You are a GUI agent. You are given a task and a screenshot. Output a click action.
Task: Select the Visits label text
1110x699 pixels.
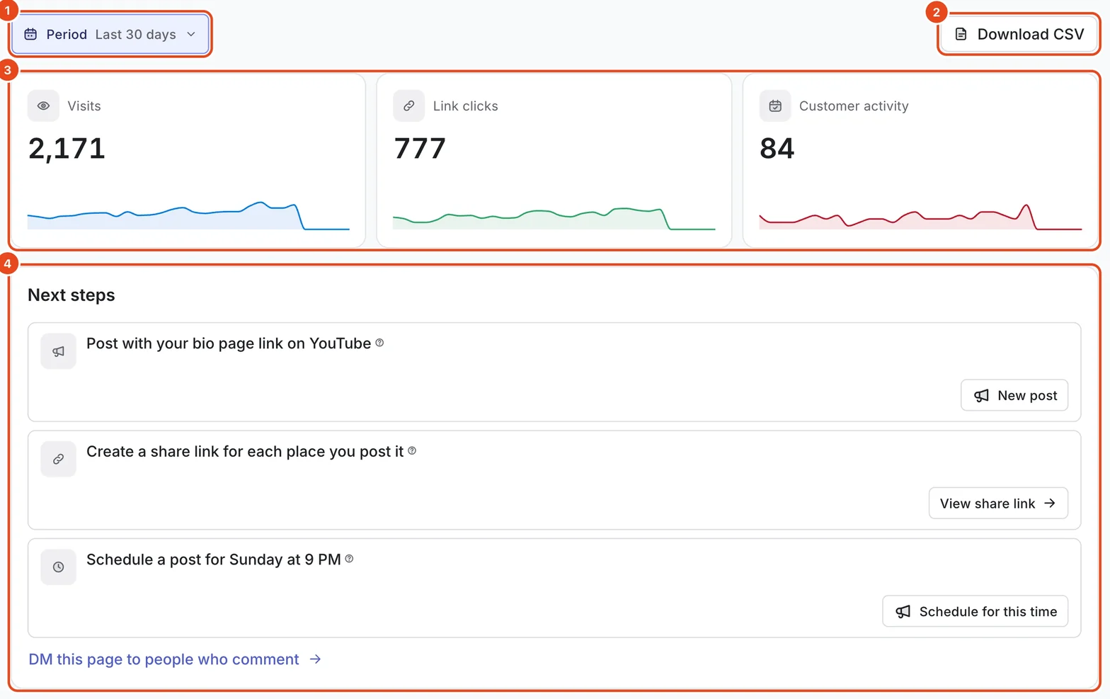coord(84,106)
